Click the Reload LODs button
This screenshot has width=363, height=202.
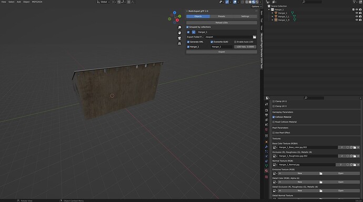click(221, 23)
